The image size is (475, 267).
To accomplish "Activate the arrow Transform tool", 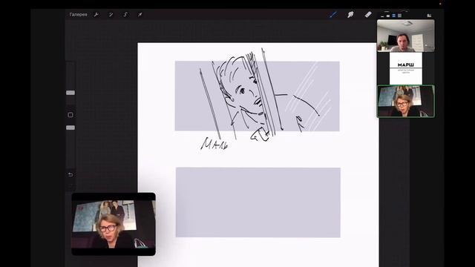I will [x=140, y=15].
